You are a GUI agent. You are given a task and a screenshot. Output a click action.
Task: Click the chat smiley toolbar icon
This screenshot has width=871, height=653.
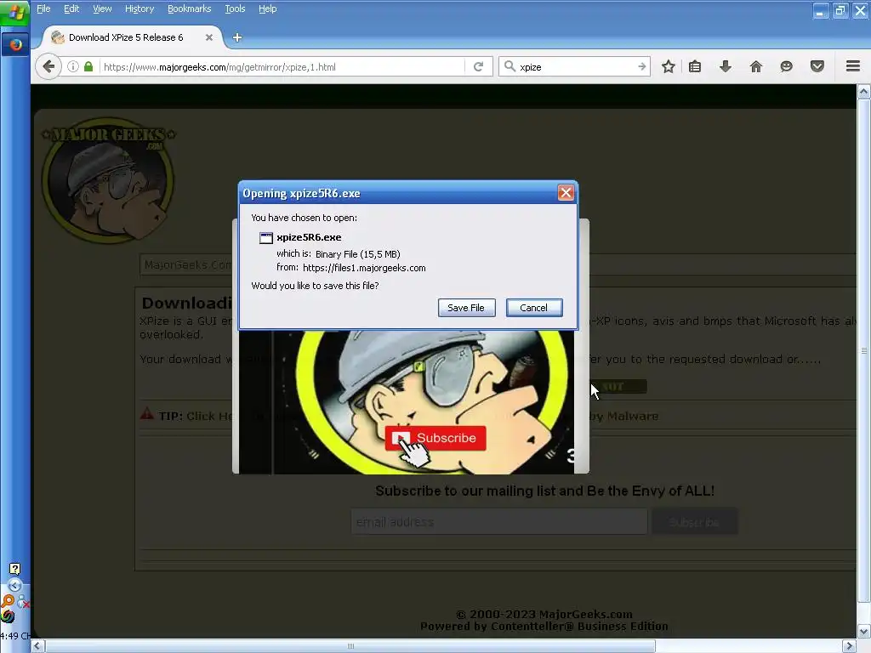pos(786,66)
